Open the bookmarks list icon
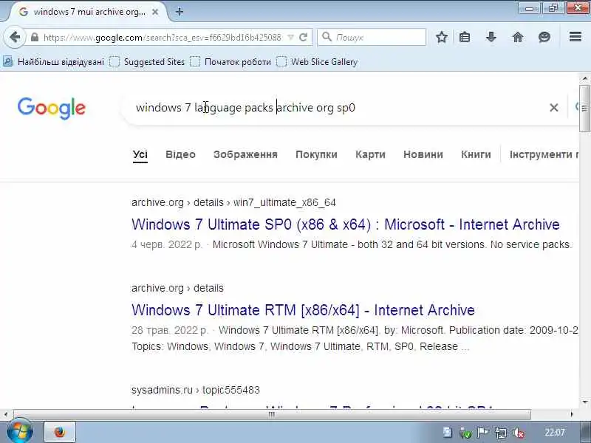This screenshot has width=591, height=443. pos(465,37)
